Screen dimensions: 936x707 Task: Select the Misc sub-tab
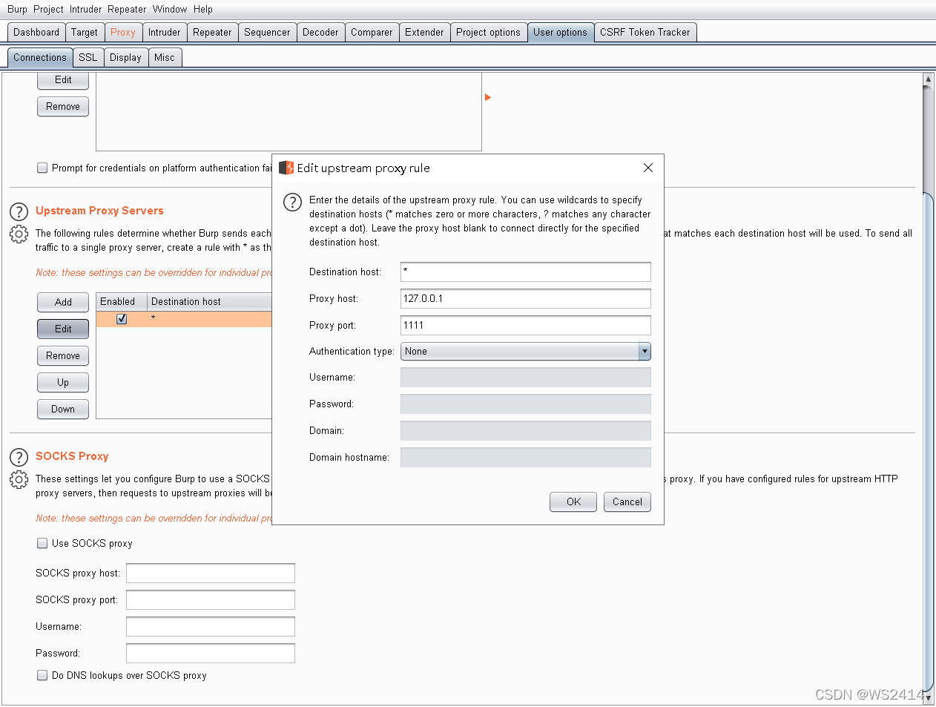pyautogui.click(x=165, y=57)
